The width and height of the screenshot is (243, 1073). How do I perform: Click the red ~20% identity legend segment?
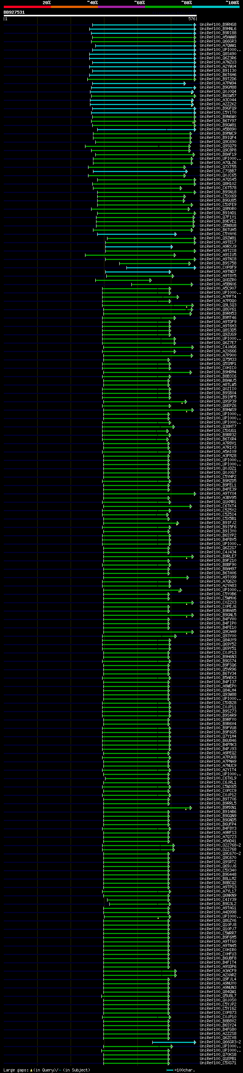(x=27, y=7)
